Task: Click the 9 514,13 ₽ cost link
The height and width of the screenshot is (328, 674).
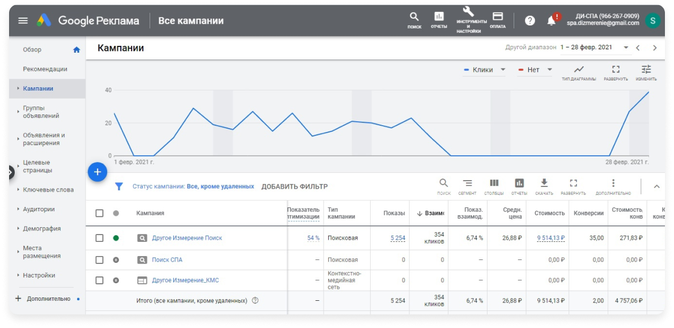Action: click(x=550, y=238)
